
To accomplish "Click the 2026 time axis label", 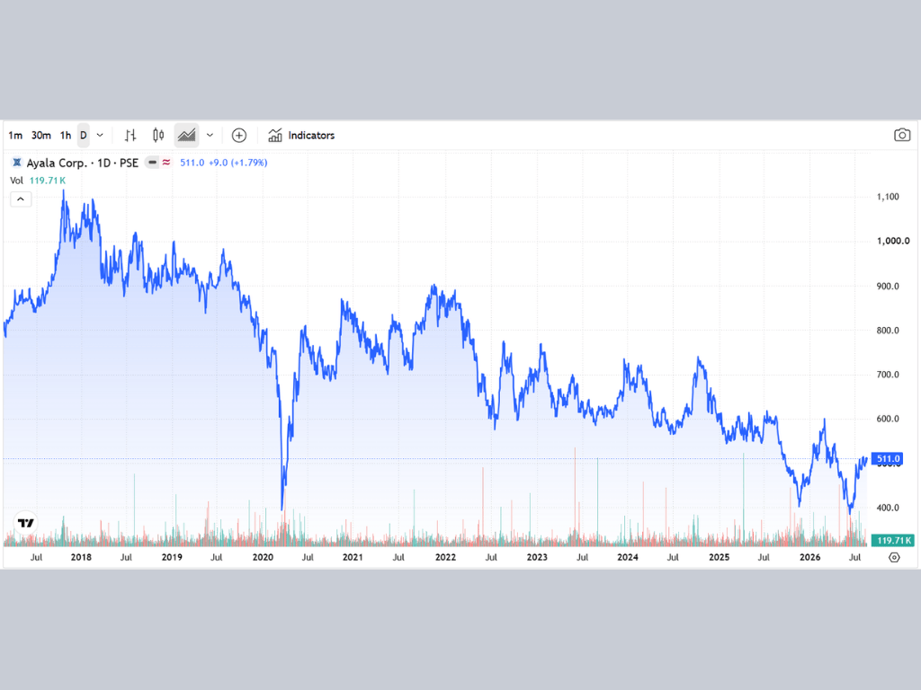I will click(810, 557).
